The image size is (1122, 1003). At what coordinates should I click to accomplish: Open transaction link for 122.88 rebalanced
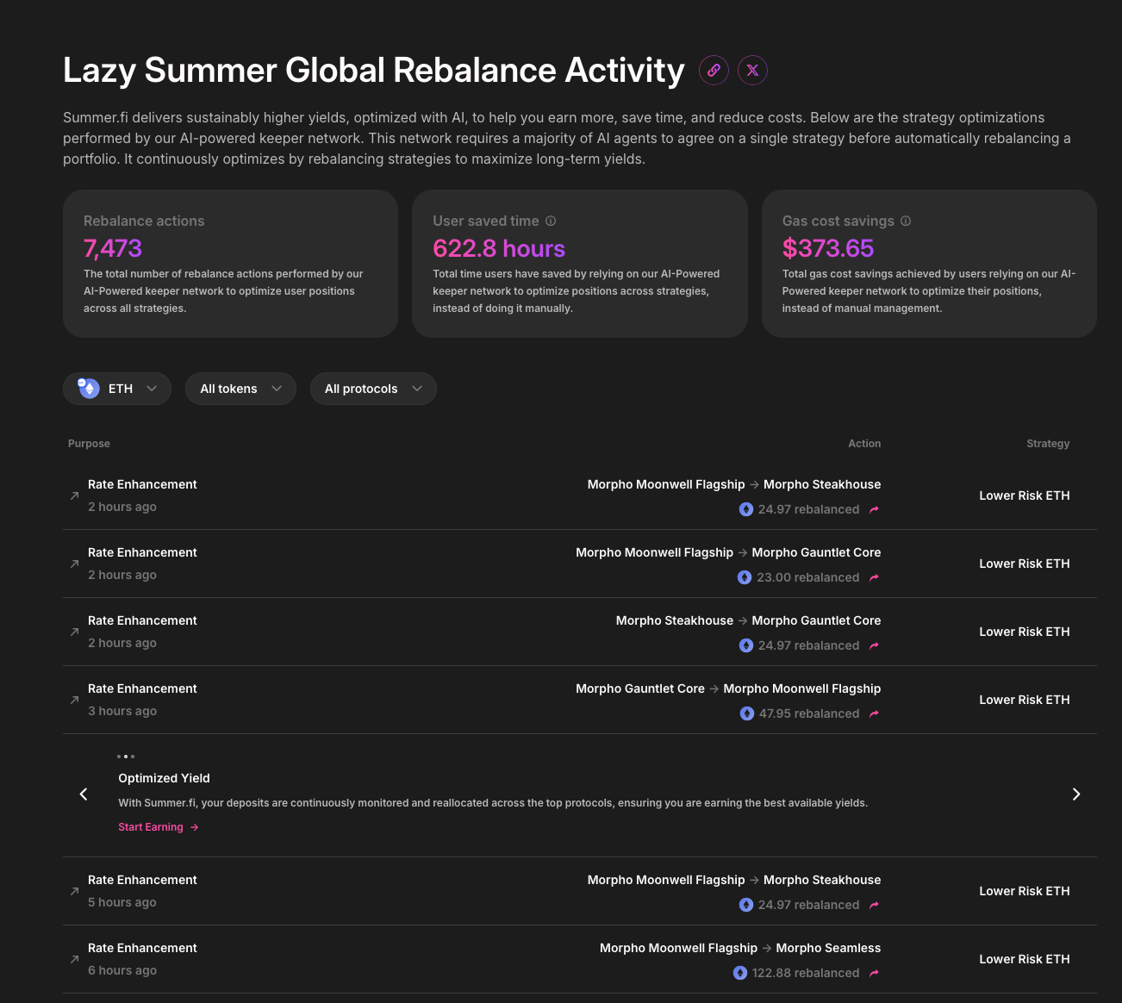click(875, 973)
